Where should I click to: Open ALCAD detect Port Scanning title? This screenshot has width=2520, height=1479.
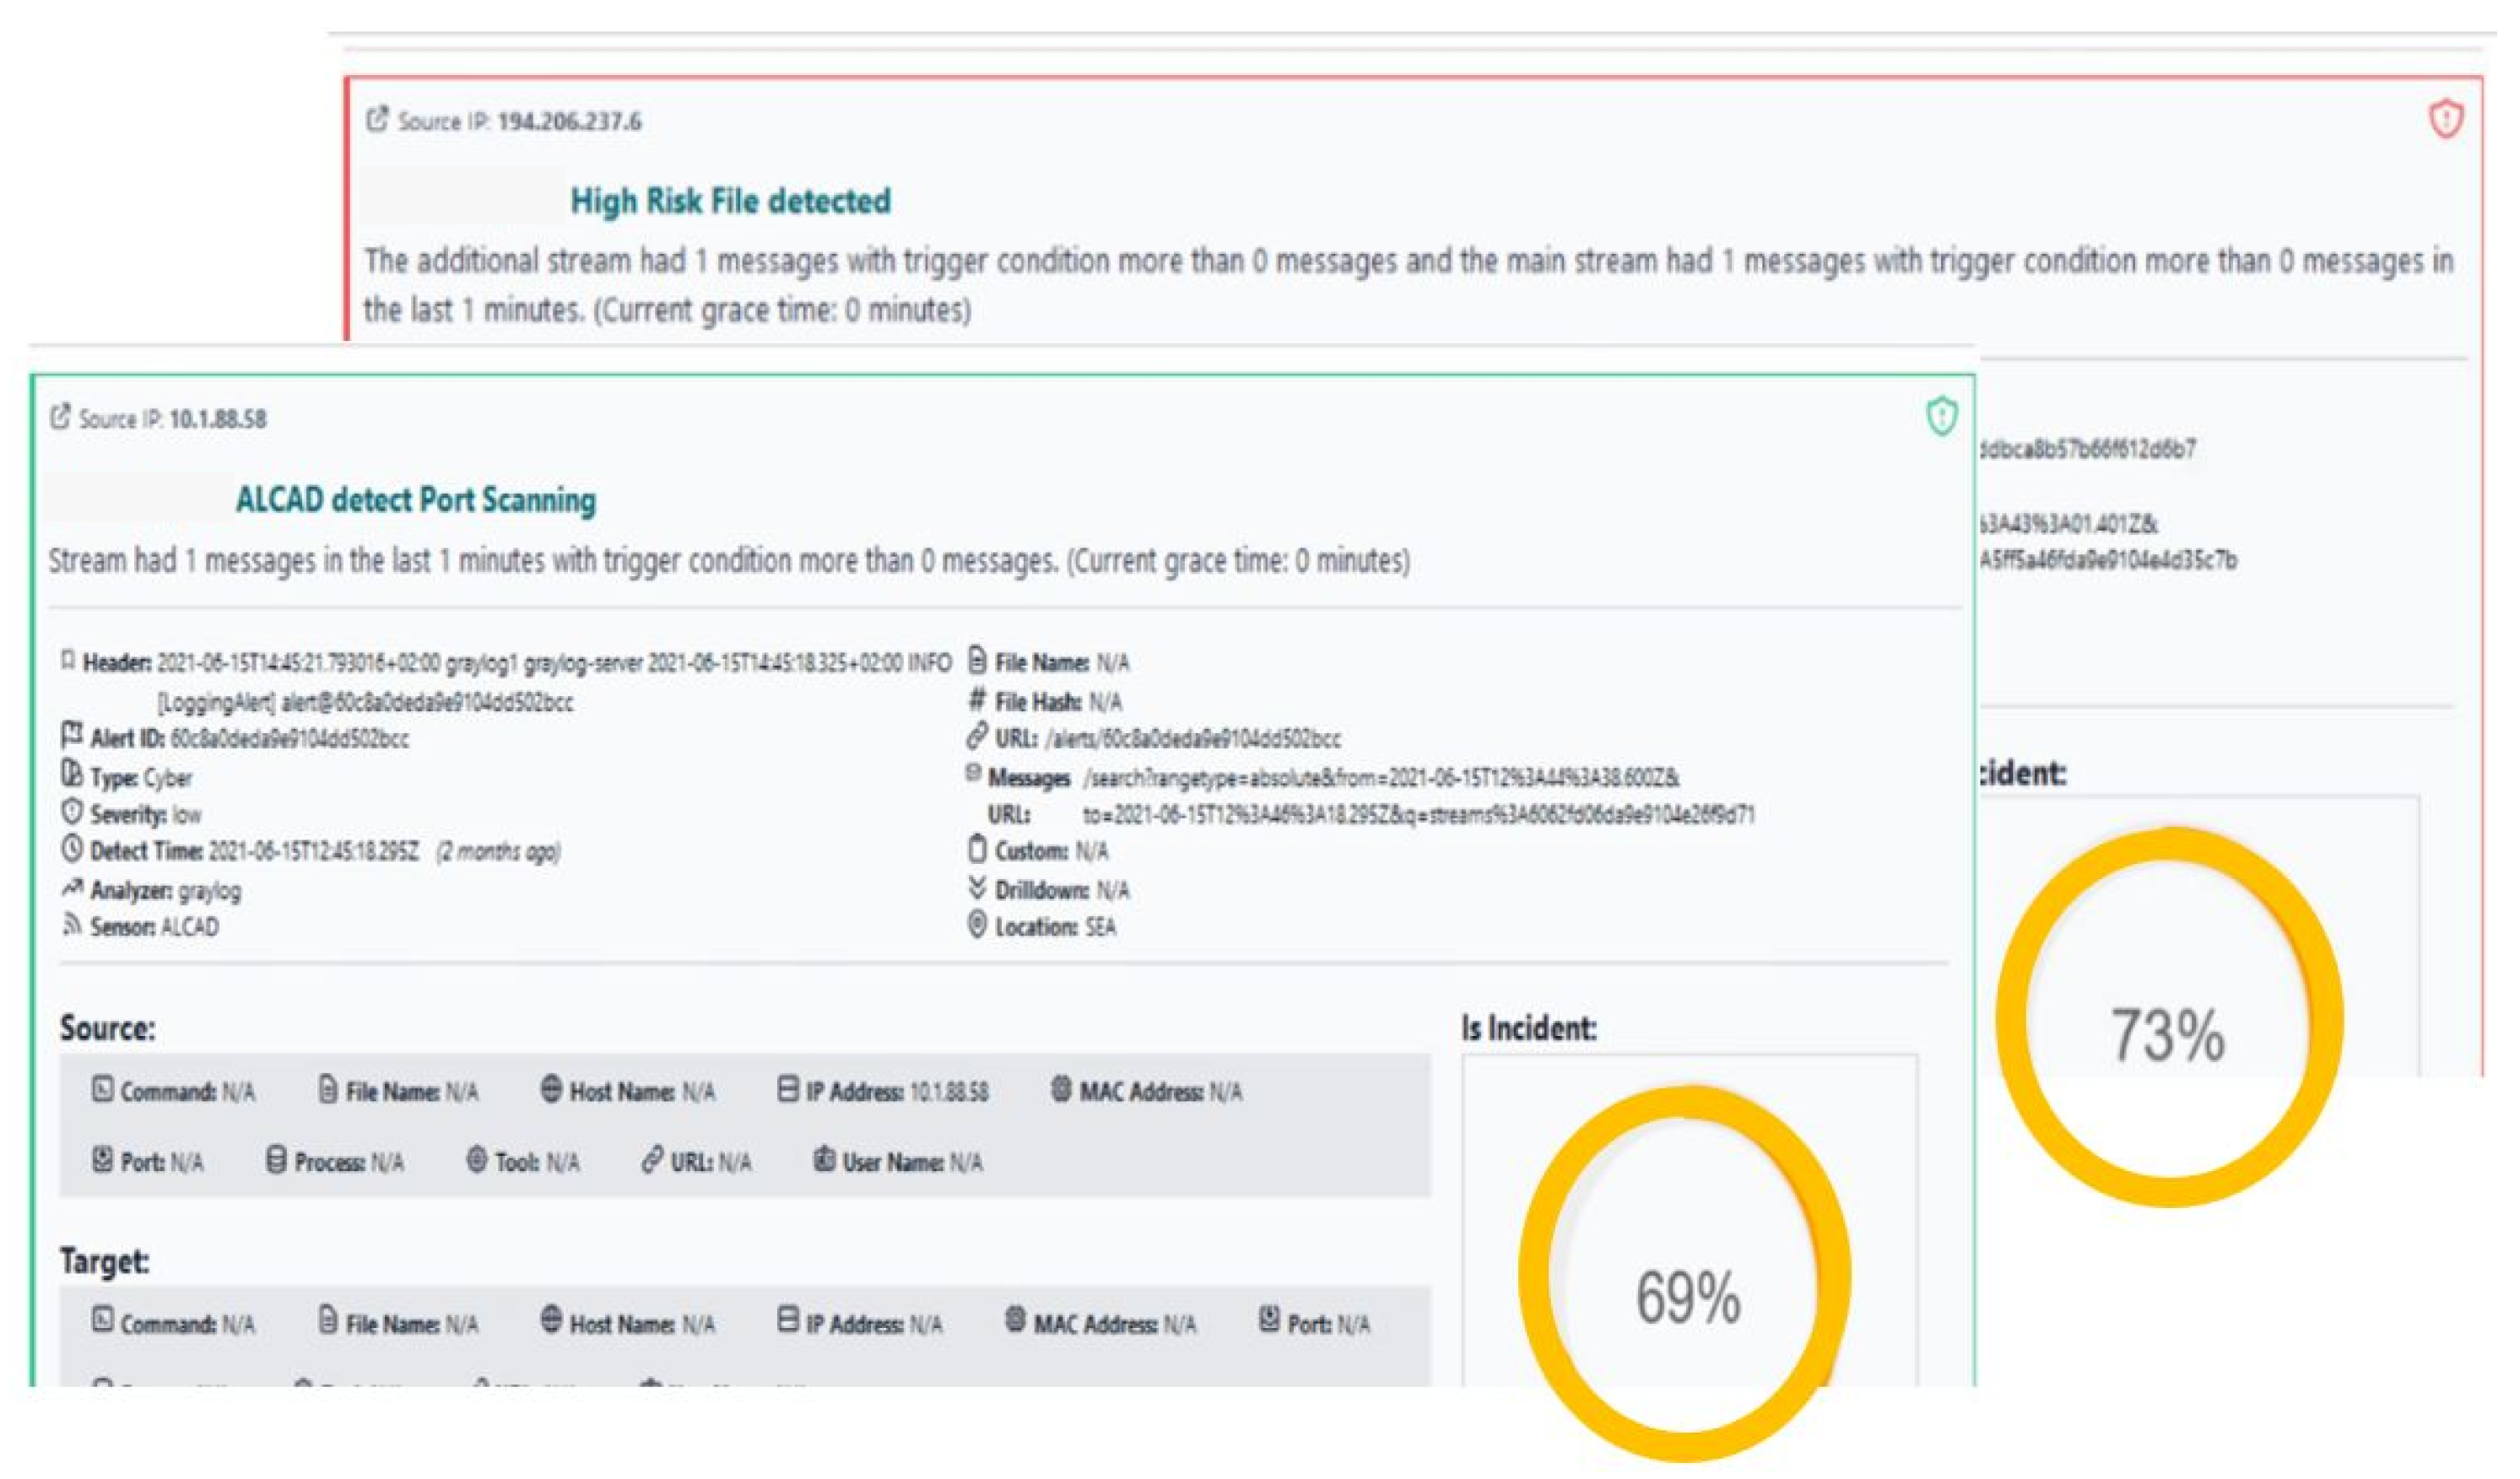coord(415,500)
